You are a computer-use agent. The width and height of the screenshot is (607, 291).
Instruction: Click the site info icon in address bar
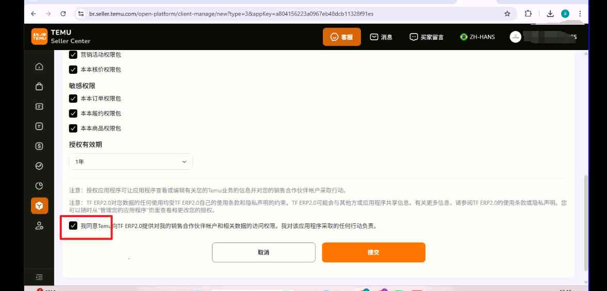pyautogui.click(x=80, y=13)
